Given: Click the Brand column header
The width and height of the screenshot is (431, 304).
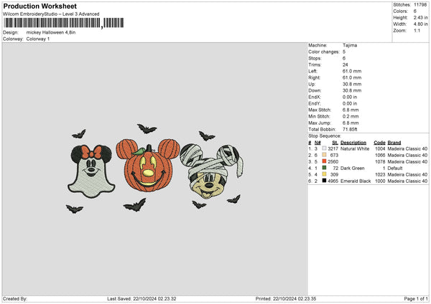Looking at the screenshot, I should click(x=394, y=143).
